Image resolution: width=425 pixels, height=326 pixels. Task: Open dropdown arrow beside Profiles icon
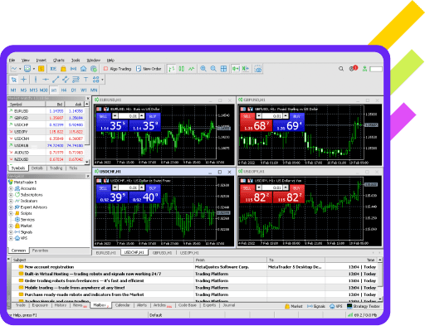34,69
